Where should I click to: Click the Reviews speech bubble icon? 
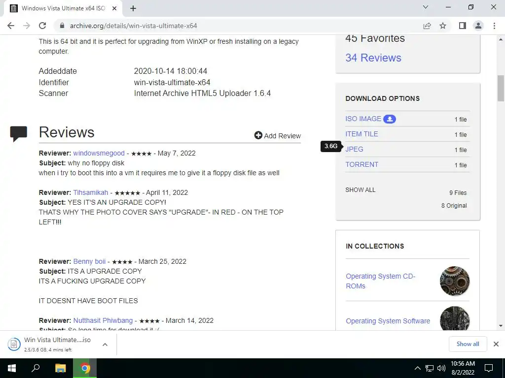coord(18,134)
